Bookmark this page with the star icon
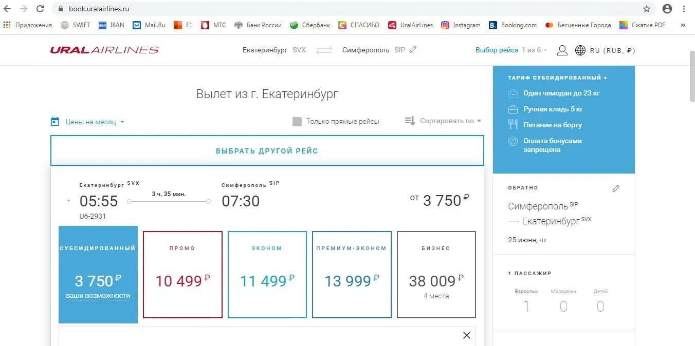The height and width of the screenshot is (346, 695). pos(647,9)
